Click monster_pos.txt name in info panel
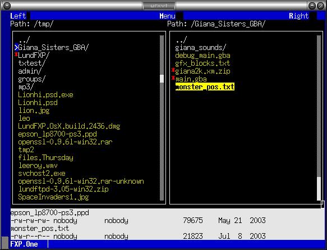Image resolution: width=327 pixels, height=250 pixels. (40, 228)
